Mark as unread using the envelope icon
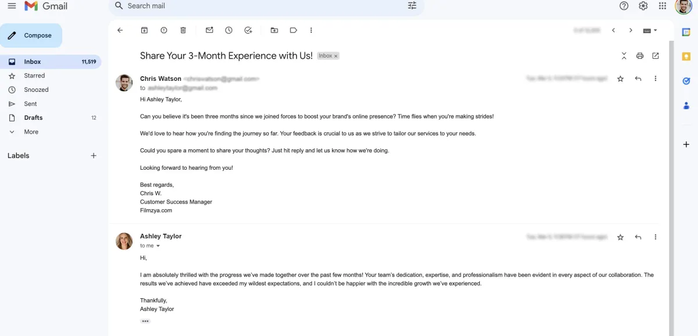This screenshot has height=336, width=698. click(x=209, y=30)
